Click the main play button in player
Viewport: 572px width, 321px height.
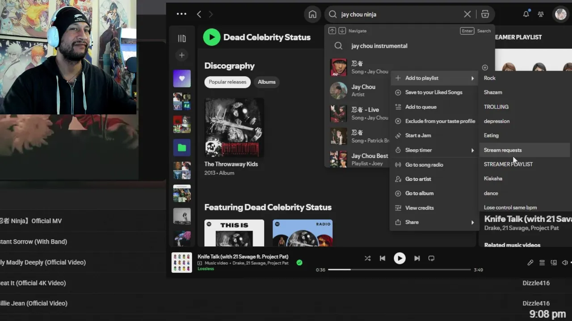click(x=400, y=258)
